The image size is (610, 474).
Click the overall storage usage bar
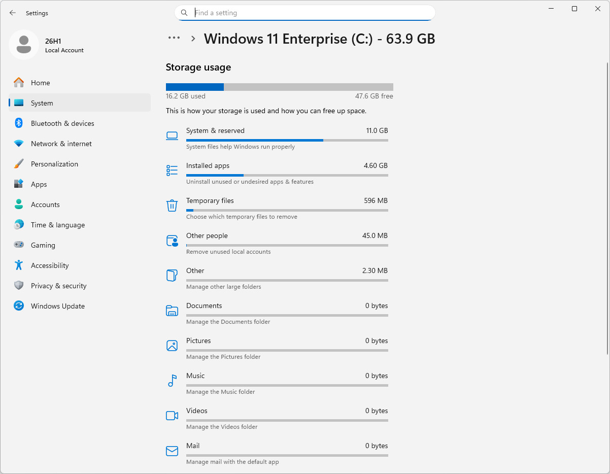point(280,87)
